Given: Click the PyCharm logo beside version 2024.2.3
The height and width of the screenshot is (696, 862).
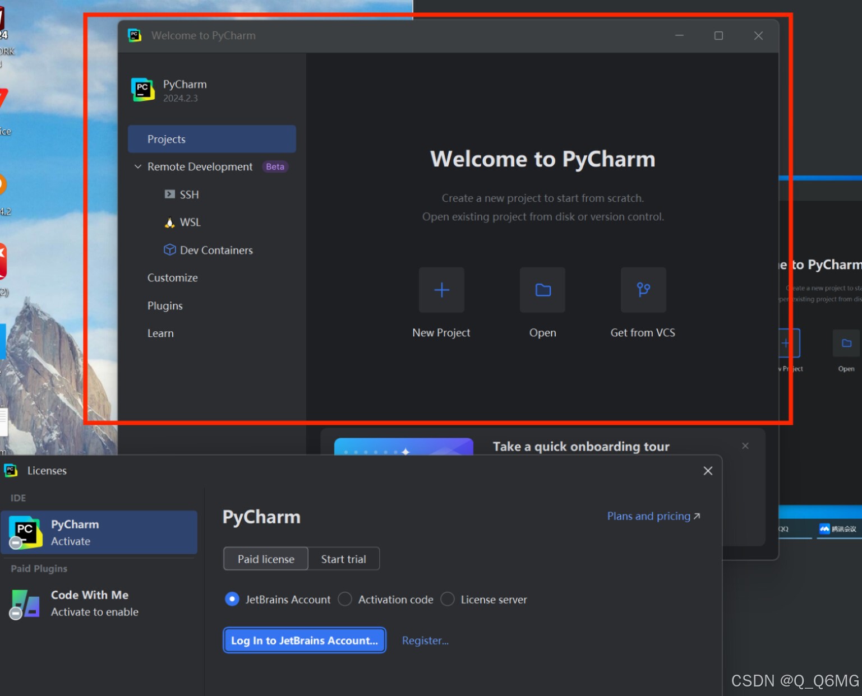Looking at the screenshot, I should [x=143, y=90].
